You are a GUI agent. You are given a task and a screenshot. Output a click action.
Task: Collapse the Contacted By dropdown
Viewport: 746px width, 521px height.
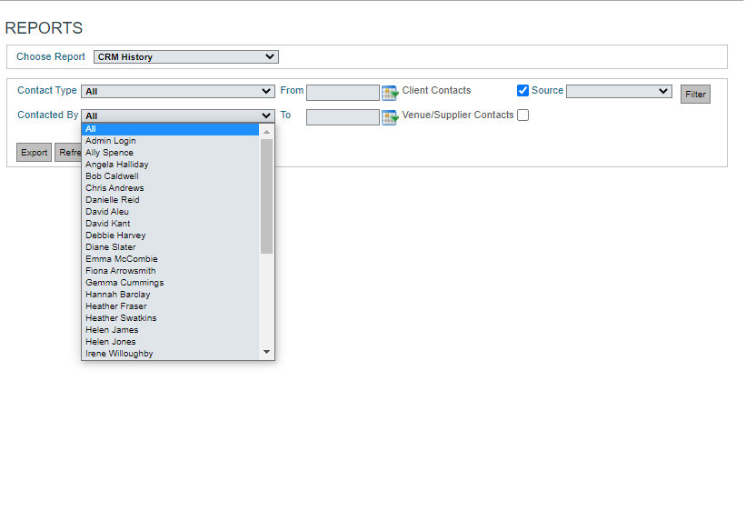click(178, 115)
